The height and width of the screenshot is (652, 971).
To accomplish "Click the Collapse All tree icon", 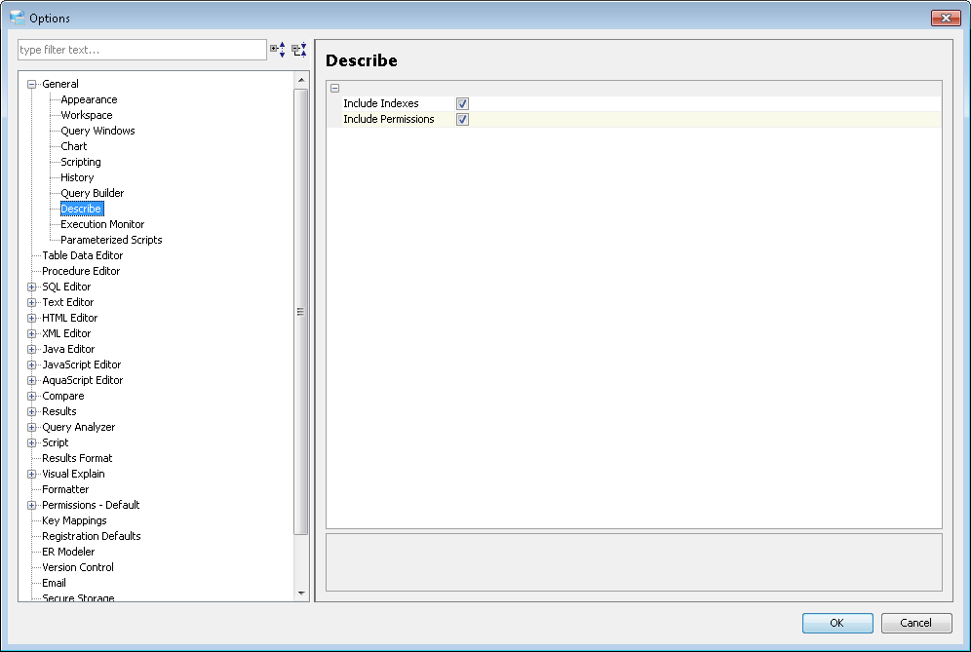I will (x=299, y=50).
